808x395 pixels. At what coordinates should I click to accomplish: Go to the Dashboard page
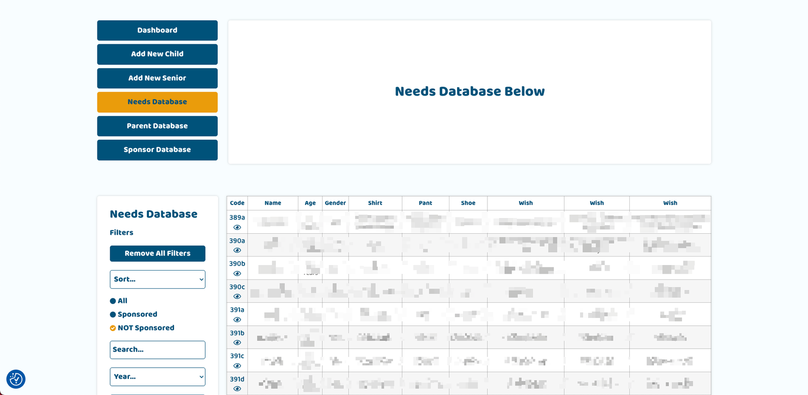[x=157, y=30]
